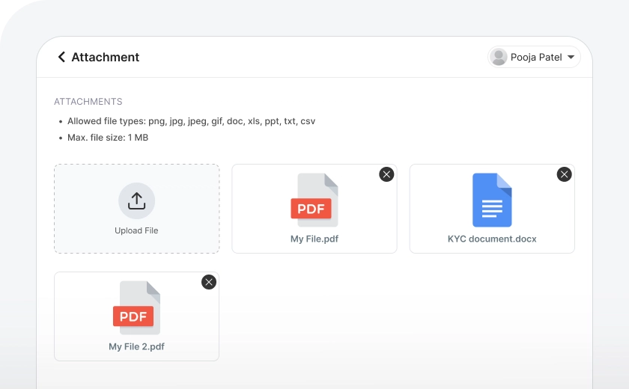Open the My File 2.pdf filename
The height and width of the screenshot is (389, 629).
pos(136,347)
